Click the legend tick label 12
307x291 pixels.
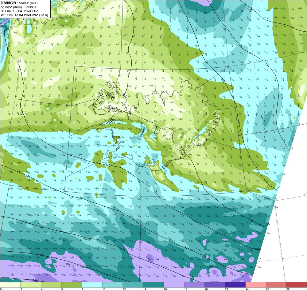pos(124,289)
